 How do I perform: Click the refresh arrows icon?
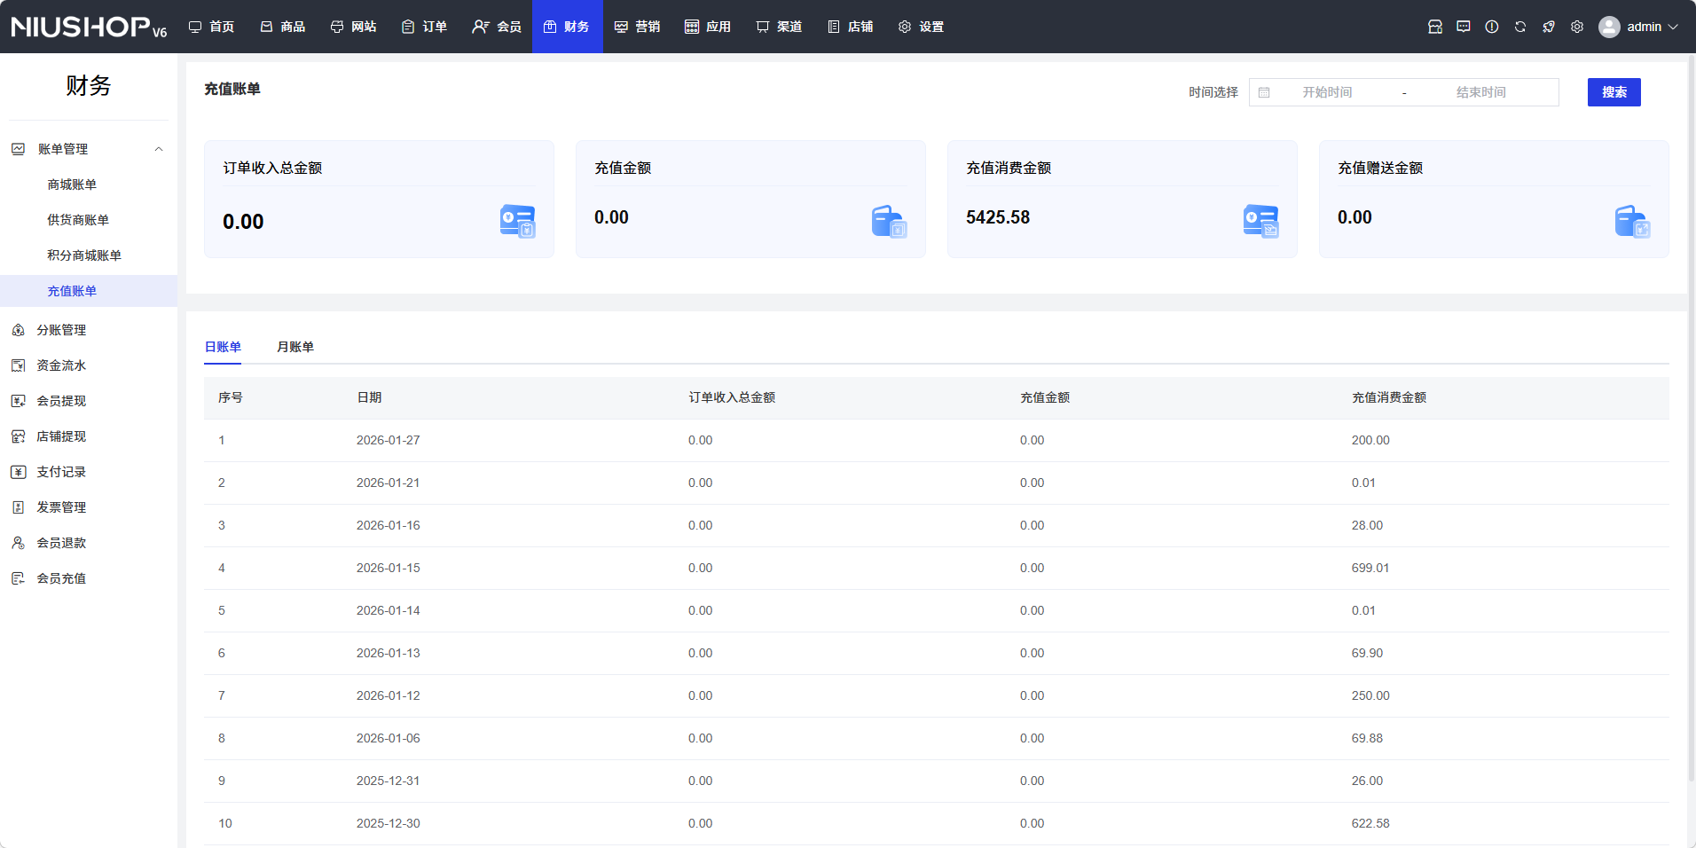click(x=1519, y=27)
